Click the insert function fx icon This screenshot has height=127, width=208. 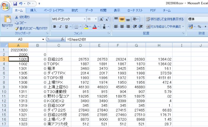[62, 39]
